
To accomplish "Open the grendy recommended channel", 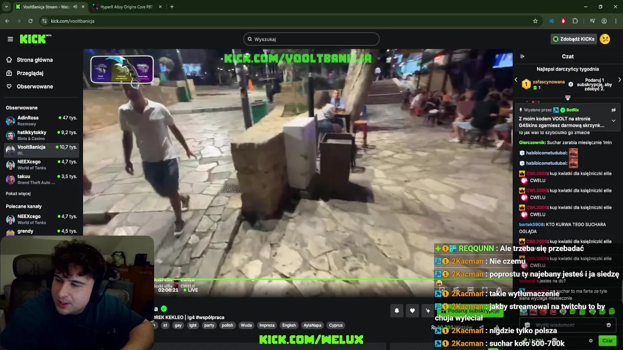I will [x=41, y=231].
